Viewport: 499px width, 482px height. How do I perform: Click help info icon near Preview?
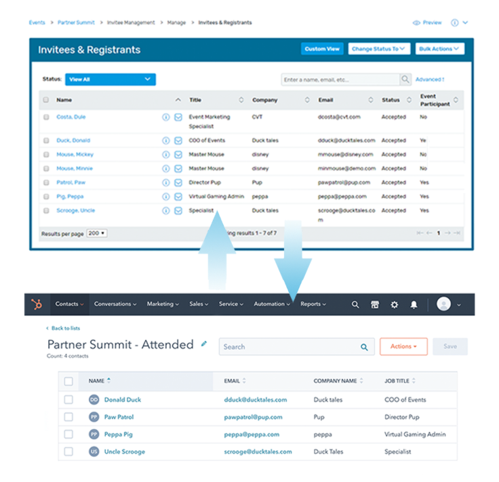[455, 22]
